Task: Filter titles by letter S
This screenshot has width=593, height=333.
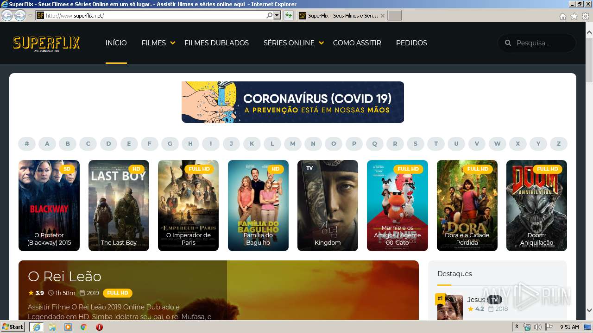Action: pyautogui.click(x=416, y=144)
